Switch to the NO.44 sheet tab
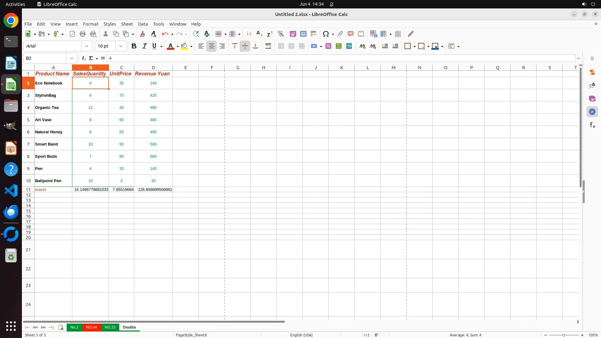601x338 pixels. 91,327
